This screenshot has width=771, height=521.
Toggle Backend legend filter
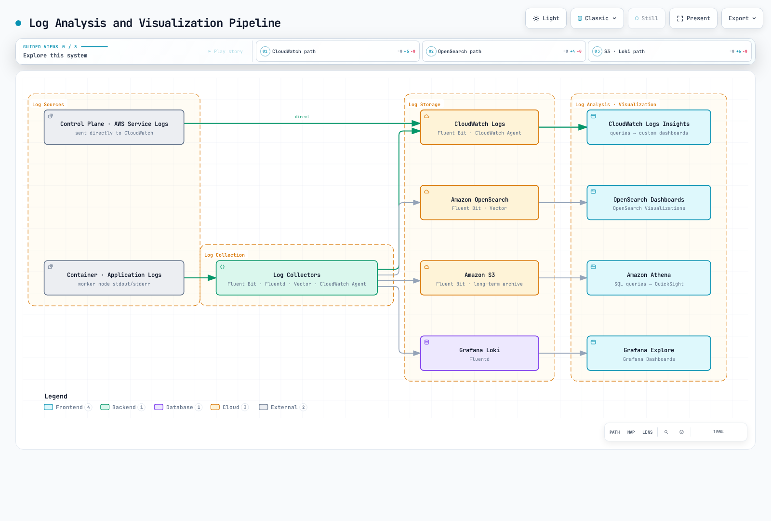pos(122,407)
